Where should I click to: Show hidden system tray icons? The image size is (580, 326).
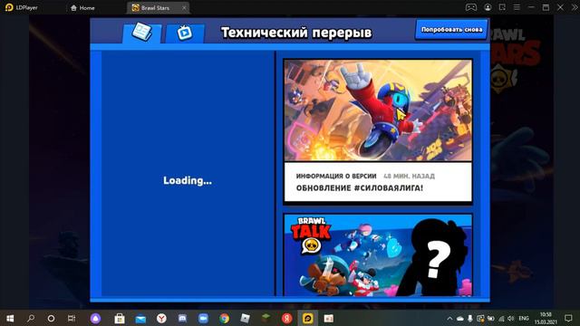click(449, 318)
